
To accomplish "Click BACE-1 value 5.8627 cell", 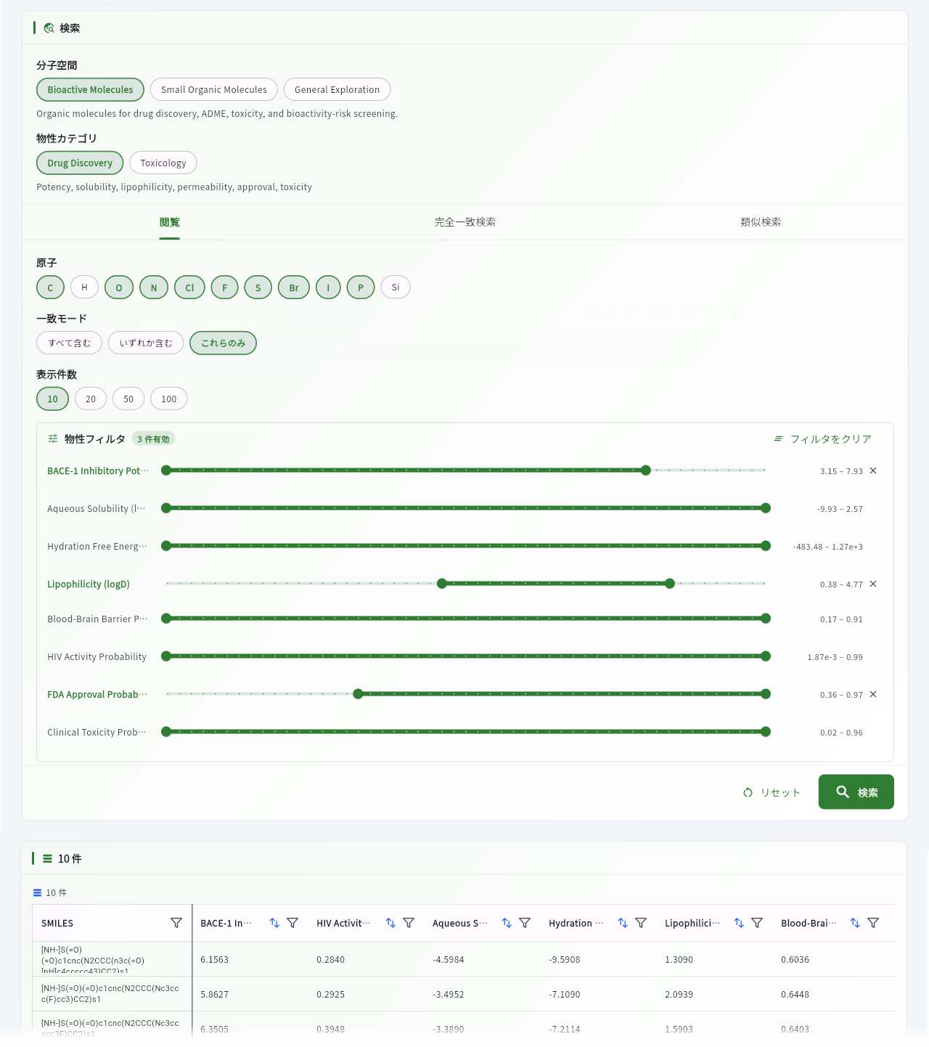I will [251, 994].
